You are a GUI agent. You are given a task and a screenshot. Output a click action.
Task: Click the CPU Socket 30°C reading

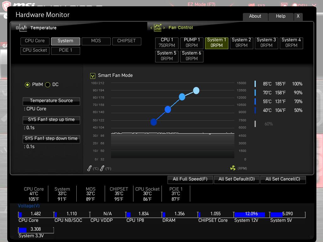pyautogui.click(x=147, y=194)
